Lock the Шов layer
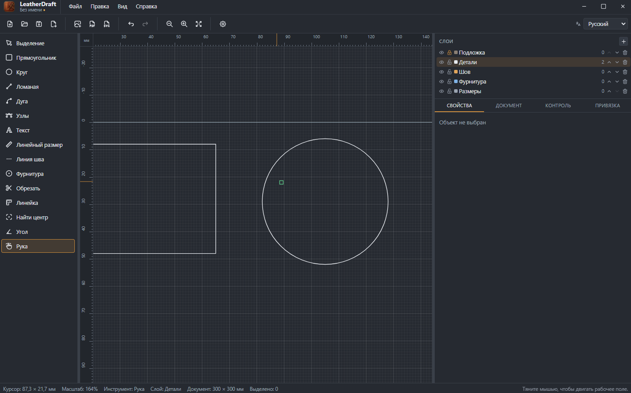 click(x=450, y=72)
